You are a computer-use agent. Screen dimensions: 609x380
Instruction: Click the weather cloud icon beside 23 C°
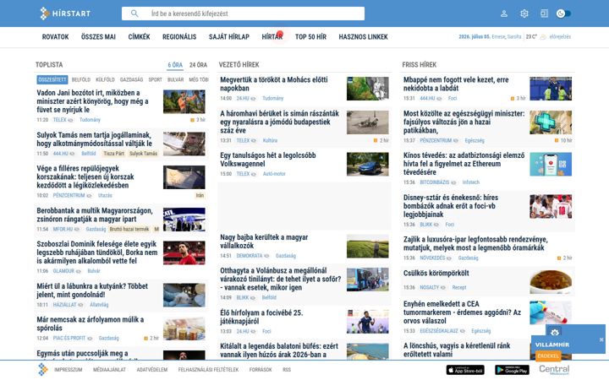tap(543, 37)
